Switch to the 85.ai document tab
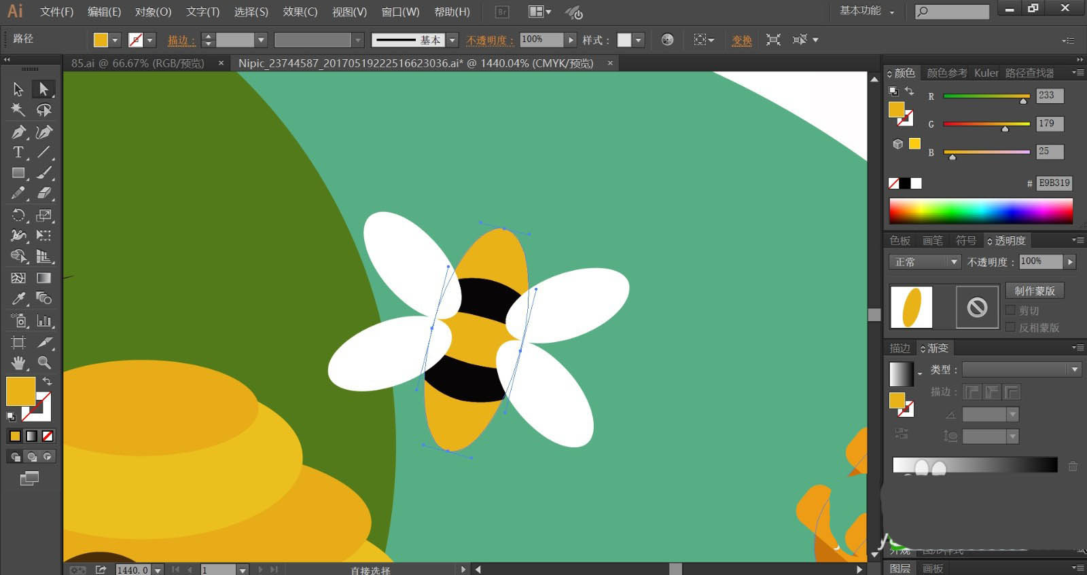Viewport: 1087px width, 575px height. [x=138, y=63]
